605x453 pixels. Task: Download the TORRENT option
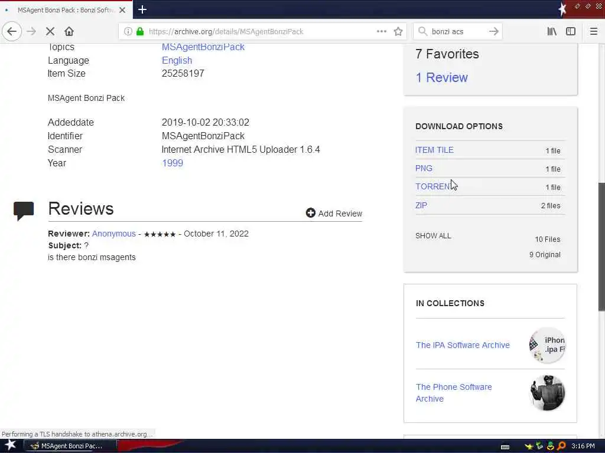[x=435, y=186]
